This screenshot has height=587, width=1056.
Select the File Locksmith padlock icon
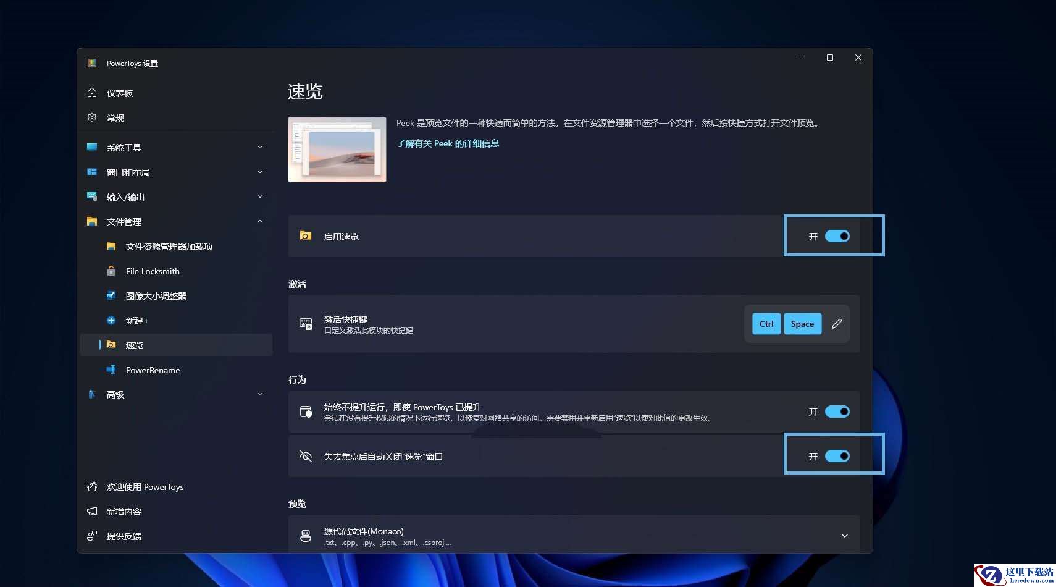(x=111, y=271)
